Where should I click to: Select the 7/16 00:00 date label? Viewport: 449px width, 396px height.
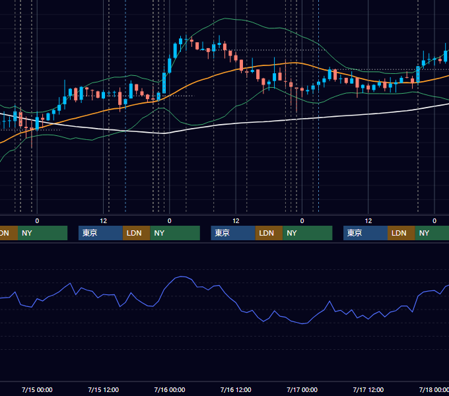click(170, 389)
